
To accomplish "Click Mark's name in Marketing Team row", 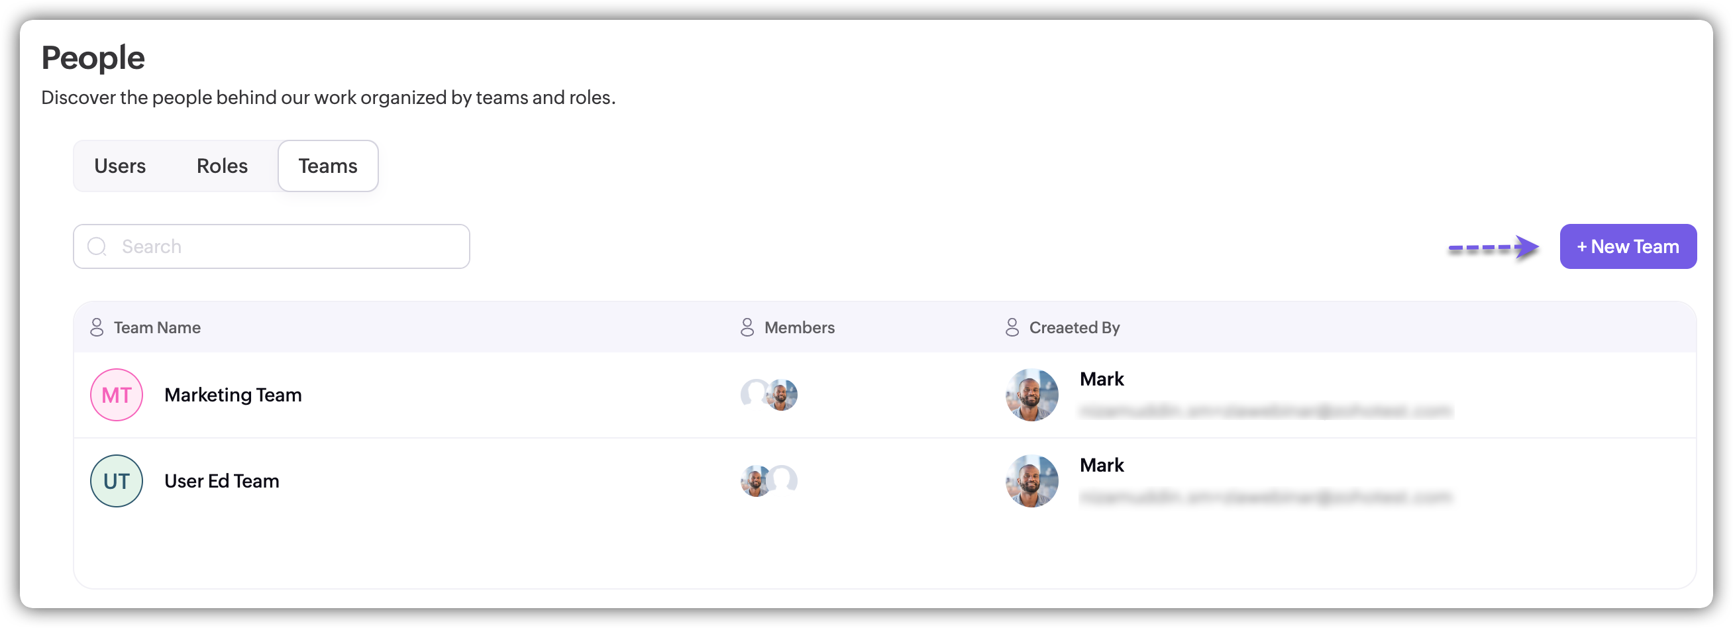I will (1101, 379).
